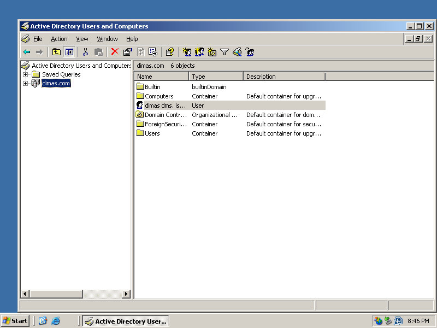Select the ForeignSecurityPrincipals container row
The image size is (437, 328).
coord(230,124)
